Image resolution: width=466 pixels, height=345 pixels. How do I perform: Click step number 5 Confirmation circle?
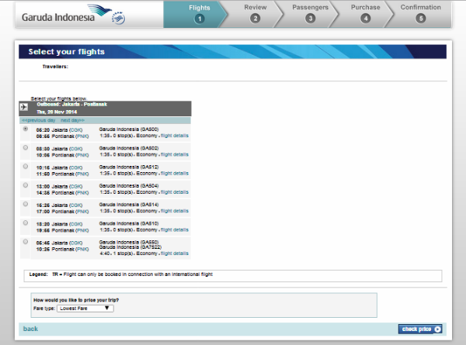point(420,19)
